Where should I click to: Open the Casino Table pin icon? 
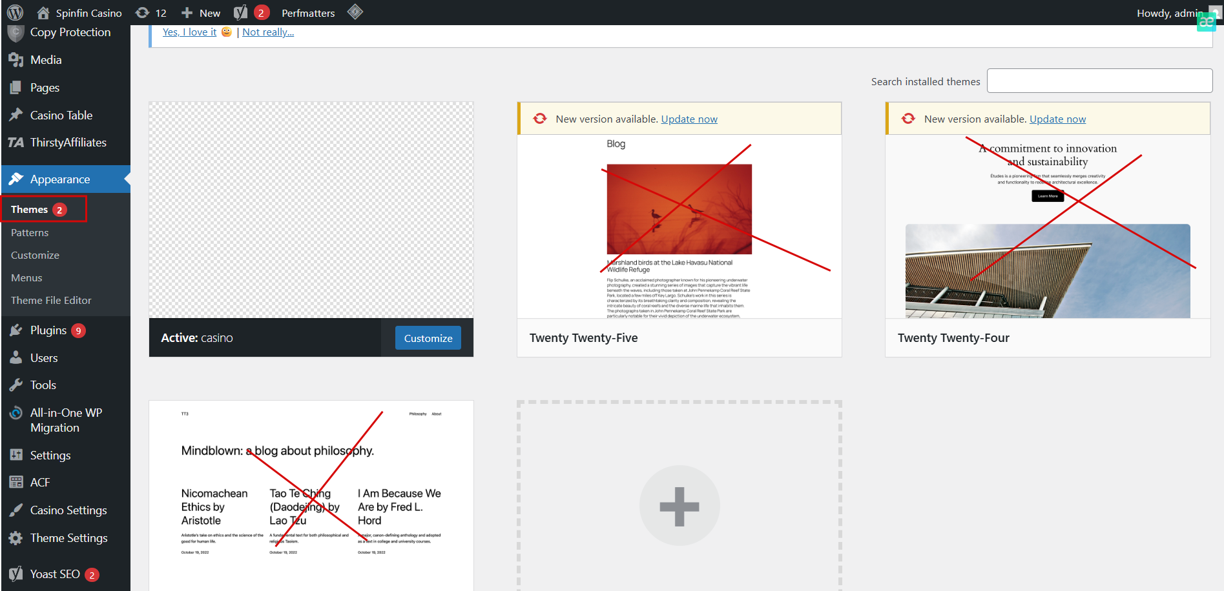click(16, 115)
